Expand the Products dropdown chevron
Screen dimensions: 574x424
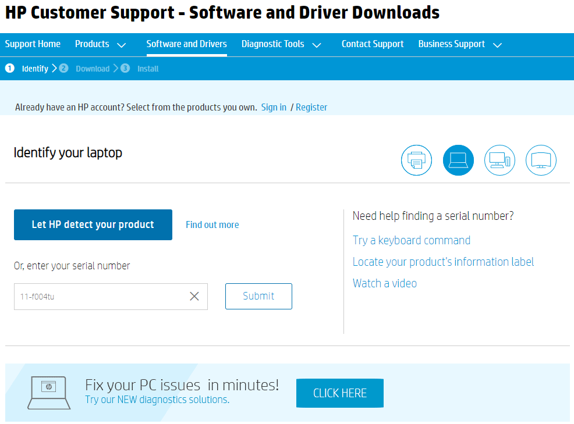coord(122,45)
